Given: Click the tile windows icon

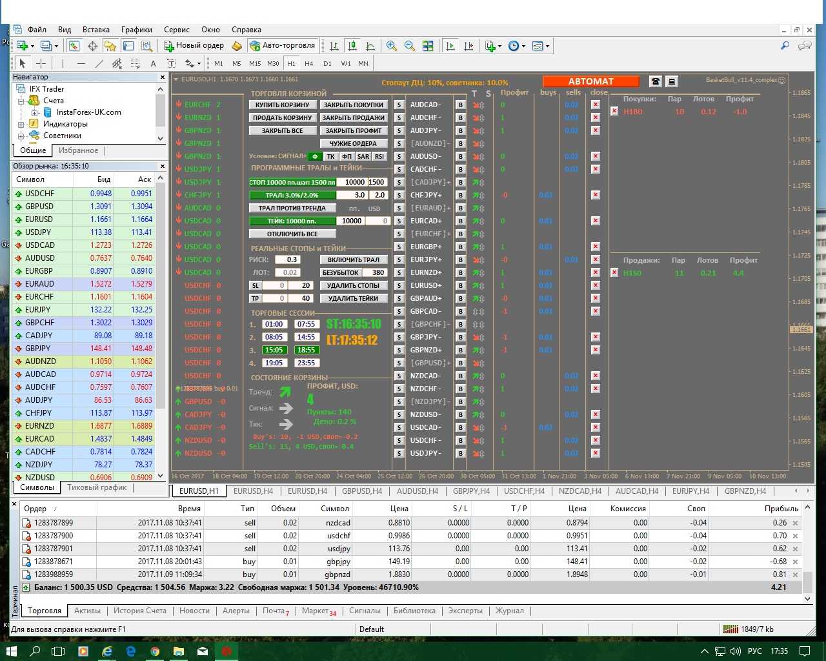Looking at the screenshot, I should coord(428,46).
